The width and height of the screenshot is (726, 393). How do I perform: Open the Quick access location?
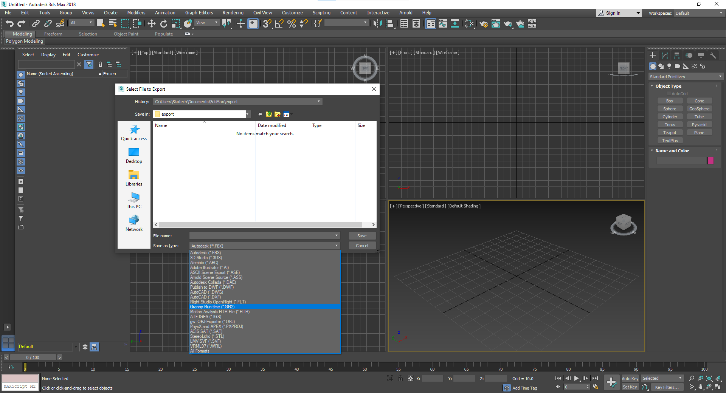pos(134,133)
